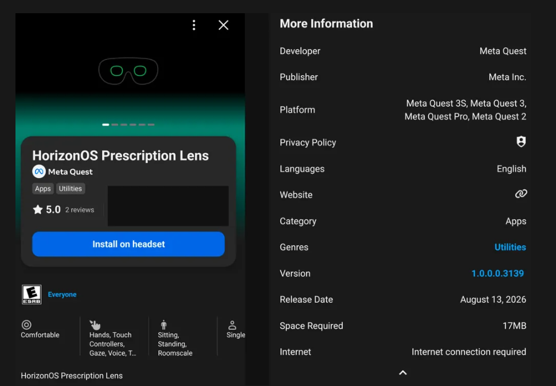
Task: Click the Meta Quest value in Developer row
Action: 503,51
